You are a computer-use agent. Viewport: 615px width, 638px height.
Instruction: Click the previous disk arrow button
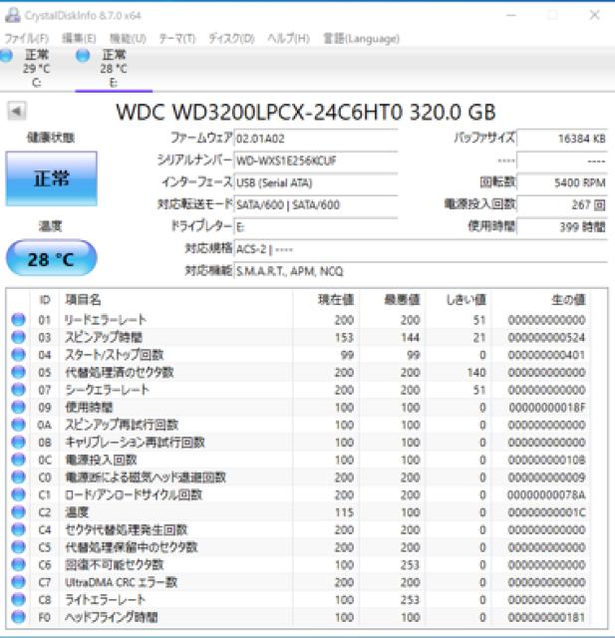coord(17,111)
